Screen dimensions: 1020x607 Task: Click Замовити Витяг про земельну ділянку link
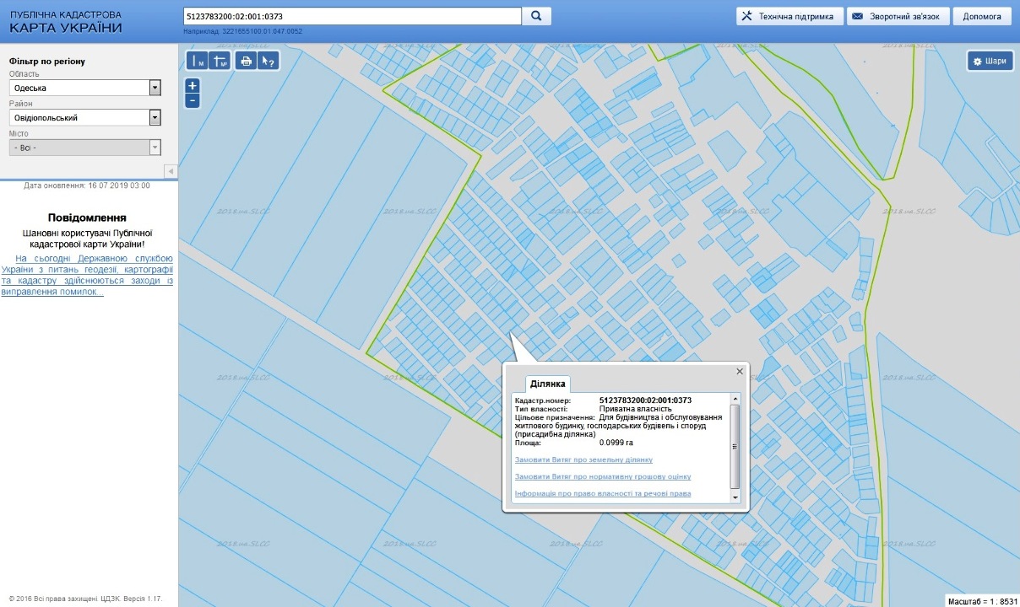[x=583, y=459]
